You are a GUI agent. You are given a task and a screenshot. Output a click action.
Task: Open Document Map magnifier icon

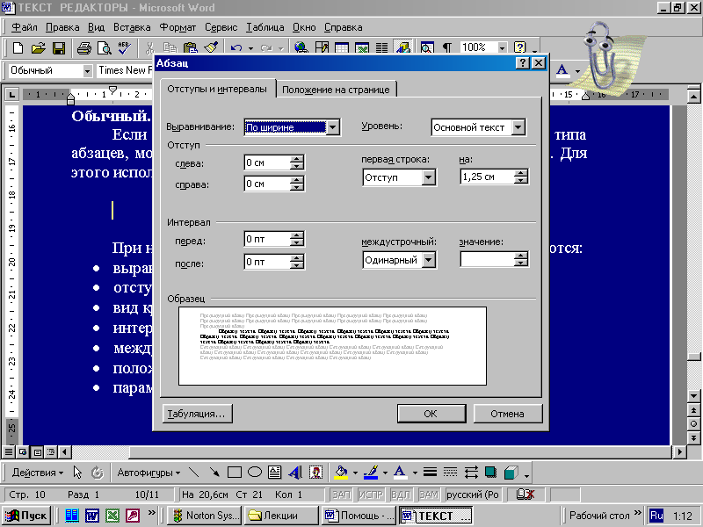point(427,47)
